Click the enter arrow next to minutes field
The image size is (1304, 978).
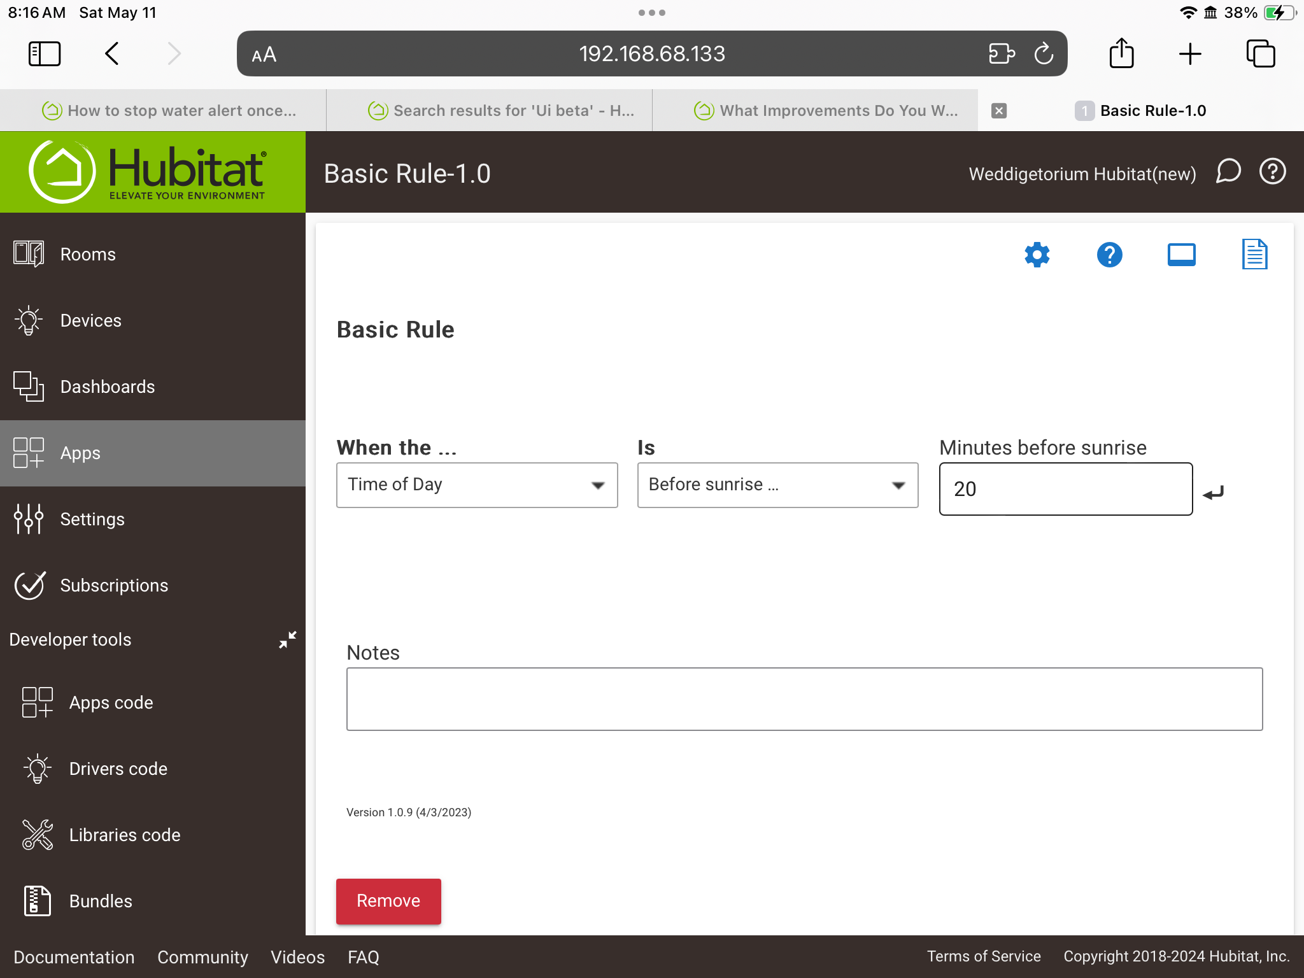(1214, 493)
